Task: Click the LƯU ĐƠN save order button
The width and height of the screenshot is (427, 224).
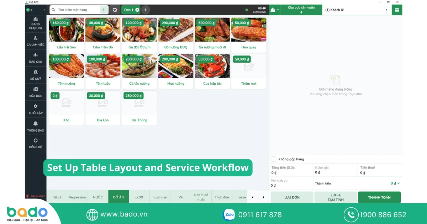Action: click(x=292, y=197)
